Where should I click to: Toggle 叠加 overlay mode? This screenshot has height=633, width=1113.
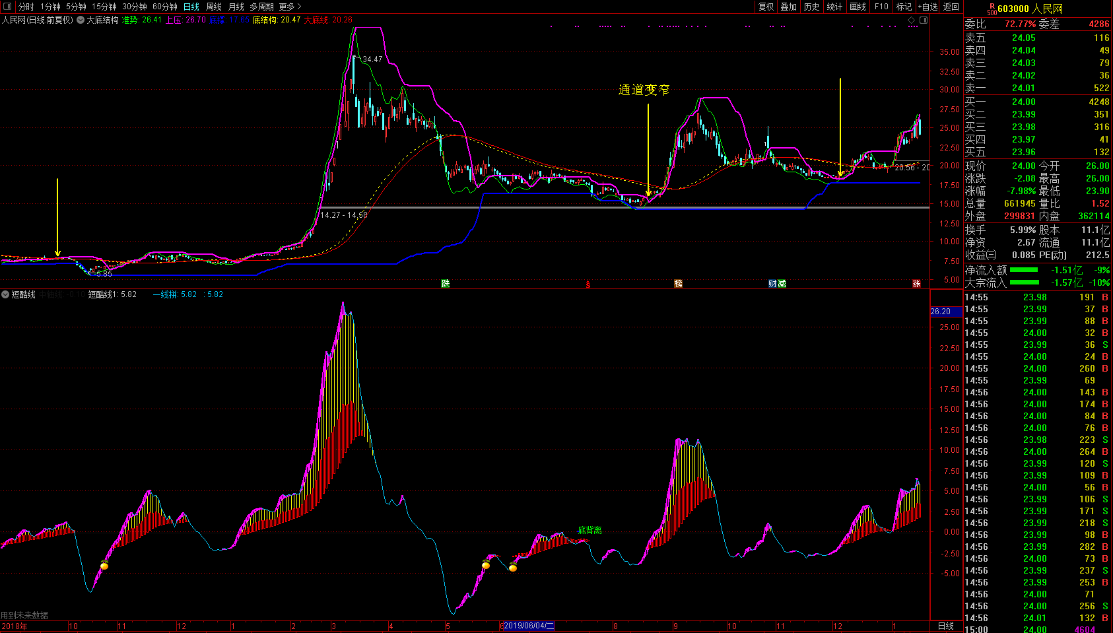788,7
